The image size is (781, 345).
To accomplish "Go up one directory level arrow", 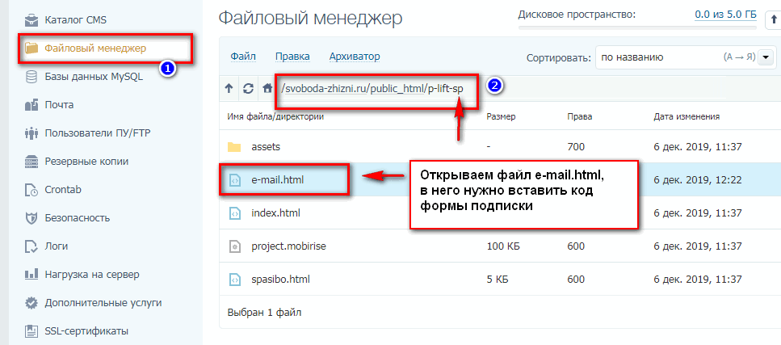I will click(229, 89).
